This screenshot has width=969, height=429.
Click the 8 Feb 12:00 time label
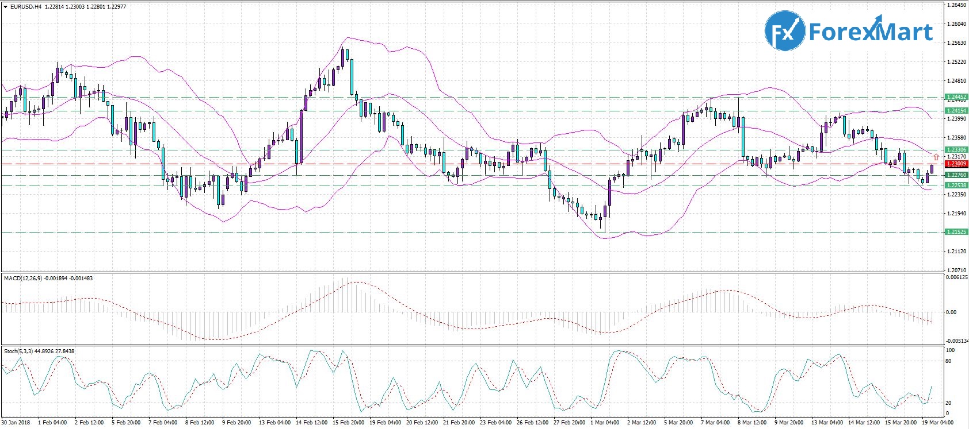click(x=200, y=423)
